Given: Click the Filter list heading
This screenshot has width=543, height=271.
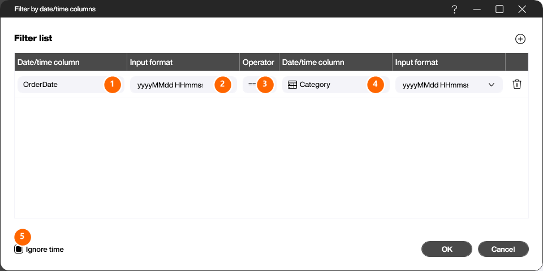Looking at the screenshot, I should pyautogui.click(x=33, y=38).
